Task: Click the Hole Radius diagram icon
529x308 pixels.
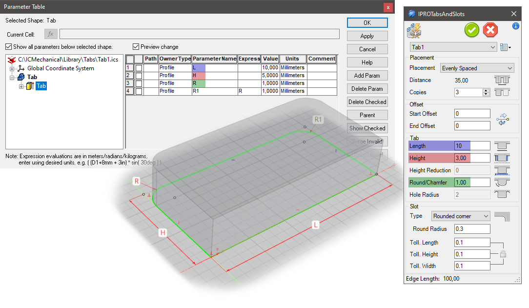Action: [503, 194]
